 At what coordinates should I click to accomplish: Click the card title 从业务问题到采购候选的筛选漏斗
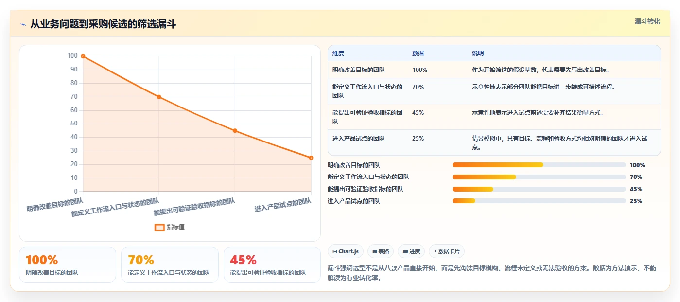pos(103,24)
